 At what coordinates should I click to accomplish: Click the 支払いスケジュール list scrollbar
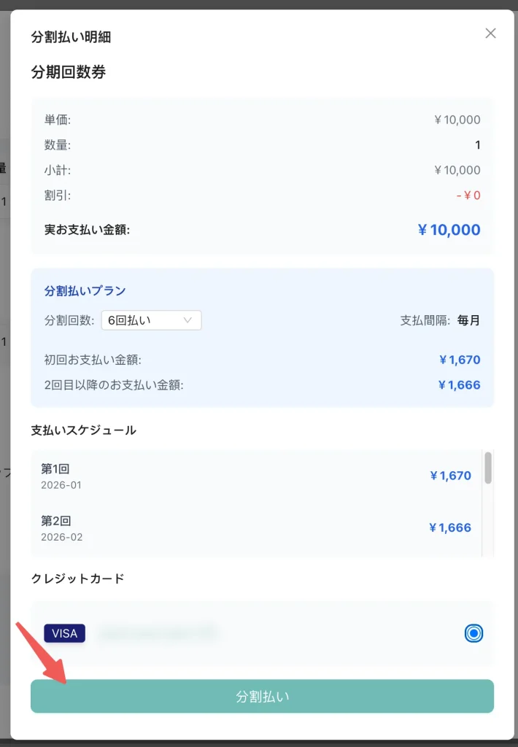tap(488, 468)
